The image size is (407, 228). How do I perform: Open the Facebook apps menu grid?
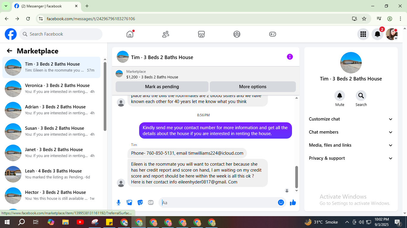click(x=363, y=34)
